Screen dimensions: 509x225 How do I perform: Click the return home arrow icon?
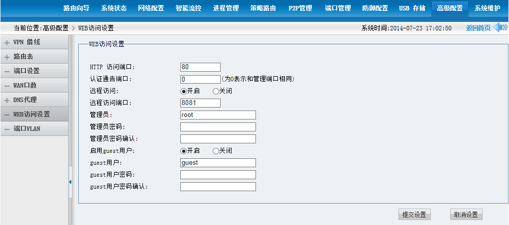(500, 28)
